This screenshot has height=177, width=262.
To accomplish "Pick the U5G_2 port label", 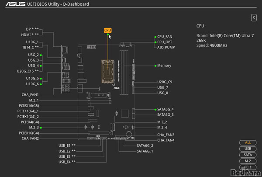I will 34,55.
